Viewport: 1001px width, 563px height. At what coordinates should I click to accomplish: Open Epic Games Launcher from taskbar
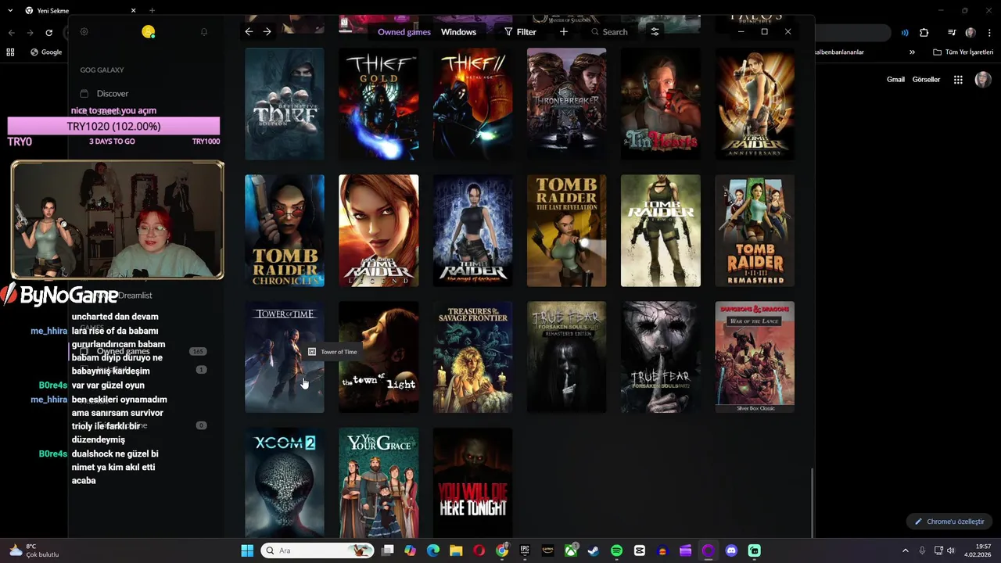click(x=525, y=550)
